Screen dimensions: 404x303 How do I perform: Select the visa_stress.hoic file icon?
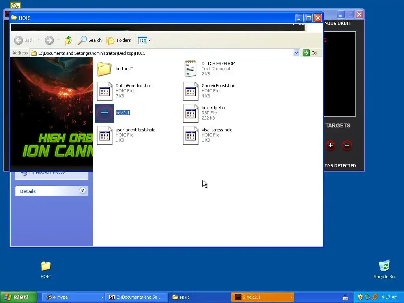point(191,135)
